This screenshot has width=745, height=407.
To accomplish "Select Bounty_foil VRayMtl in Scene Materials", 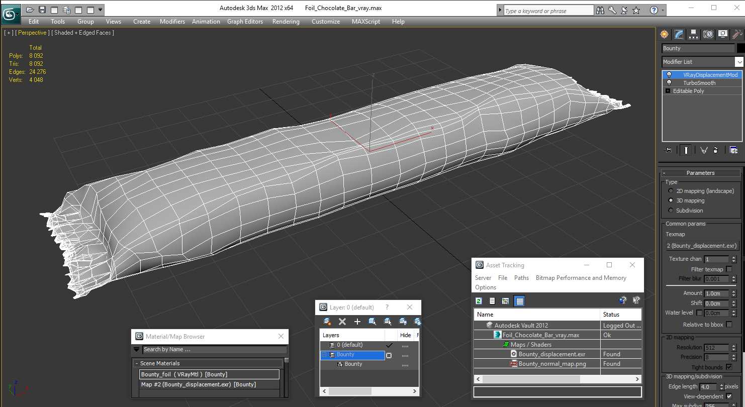I will [x=209, y=374].
